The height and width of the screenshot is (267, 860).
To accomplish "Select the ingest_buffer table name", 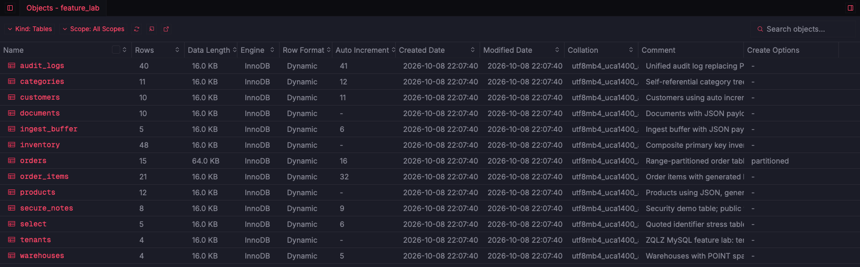I will pyautogui.click(x=49, y=129).
